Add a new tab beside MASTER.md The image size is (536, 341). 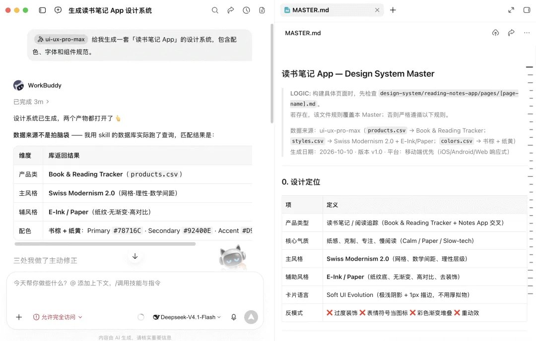click(393, 10)
